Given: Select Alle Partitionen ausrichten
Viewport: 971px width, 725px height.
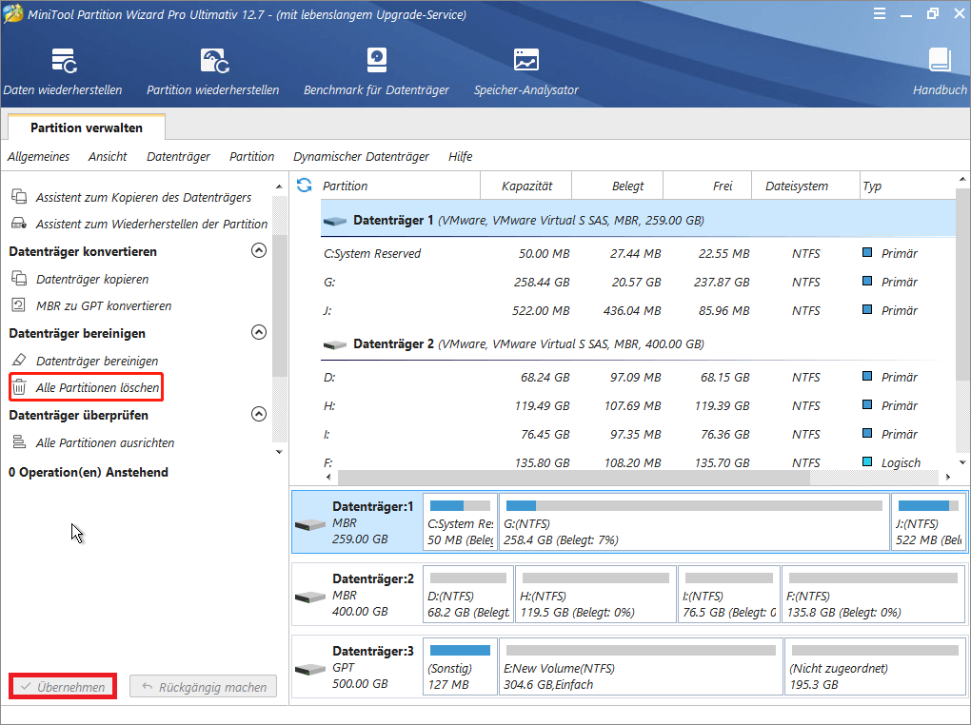Looking at the screenshot, I should coord(105,442).
